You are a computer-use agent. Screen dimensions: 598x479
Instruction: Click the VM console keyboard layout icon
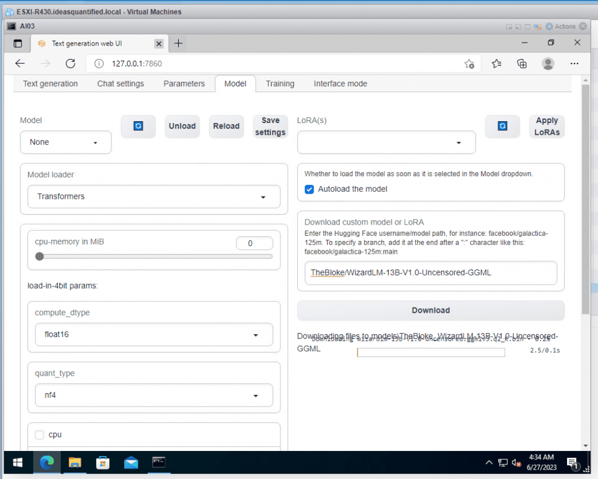click(x=537, y=27)
